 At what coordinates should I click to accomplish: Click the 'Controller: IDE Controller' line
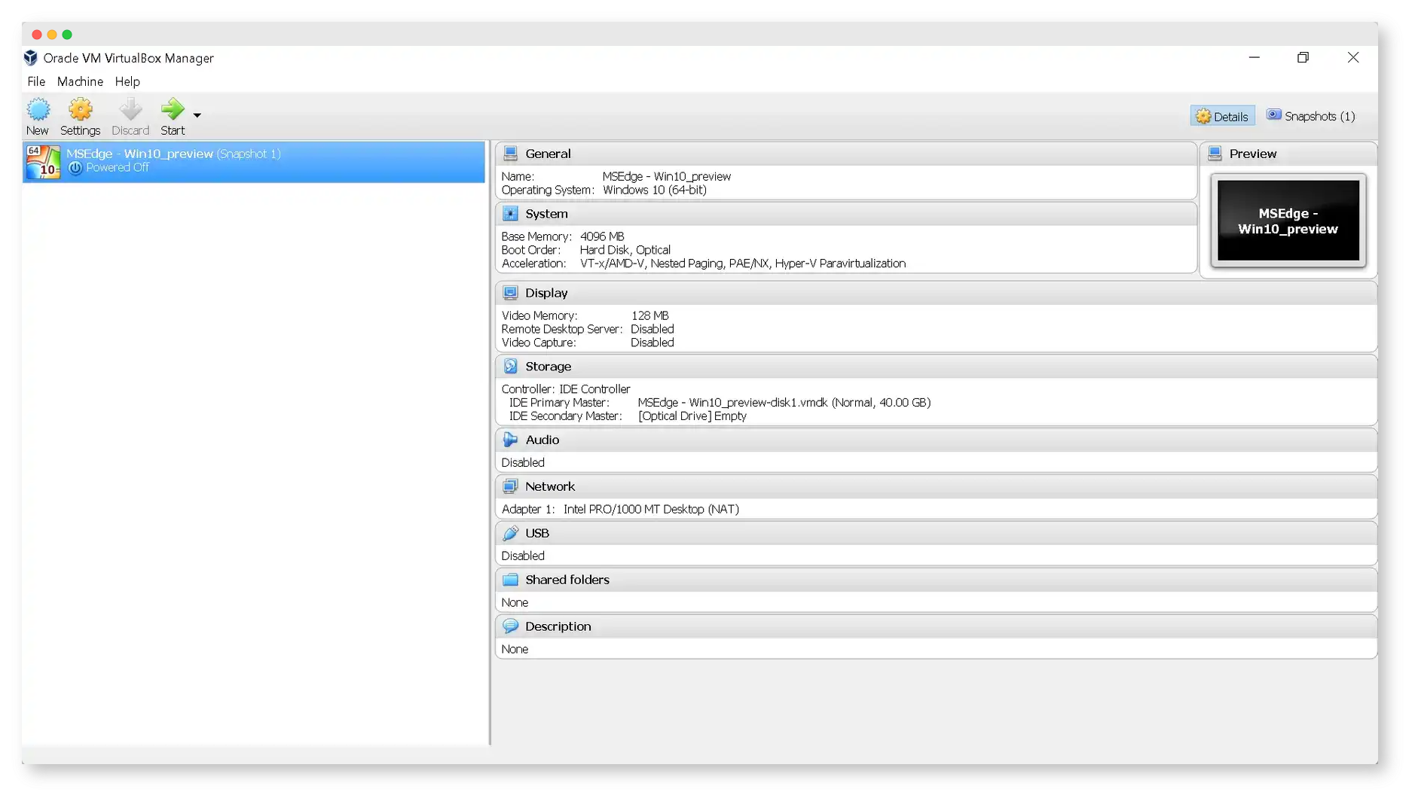tap(566, 389)
